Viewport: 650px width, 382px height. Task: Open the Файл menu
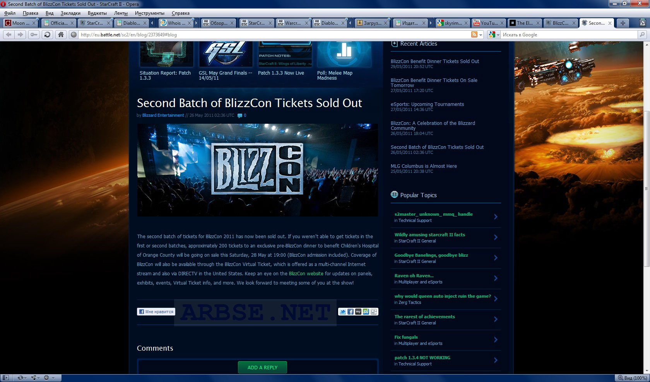click(x=10, y=13)
